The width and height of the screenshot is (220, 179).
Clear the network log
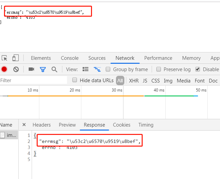click(x=16, y=69)
